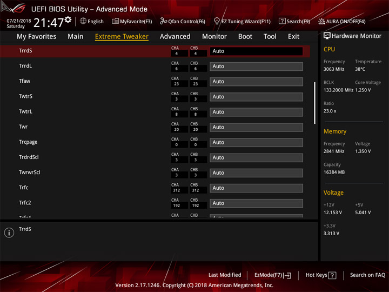
Task: Click the Core Voltage 1.250 V value
Action: click(363, 90)
